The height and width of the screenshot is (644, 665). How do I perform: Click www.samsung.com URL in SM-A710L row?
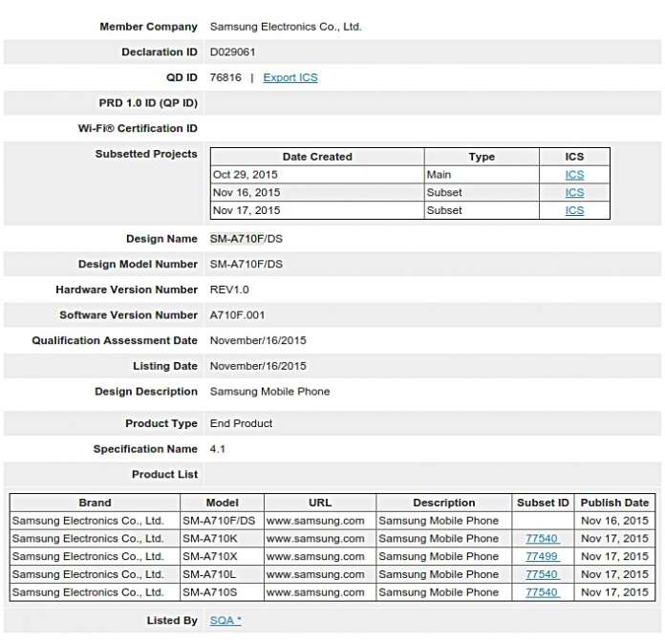[x=315, y=574]
